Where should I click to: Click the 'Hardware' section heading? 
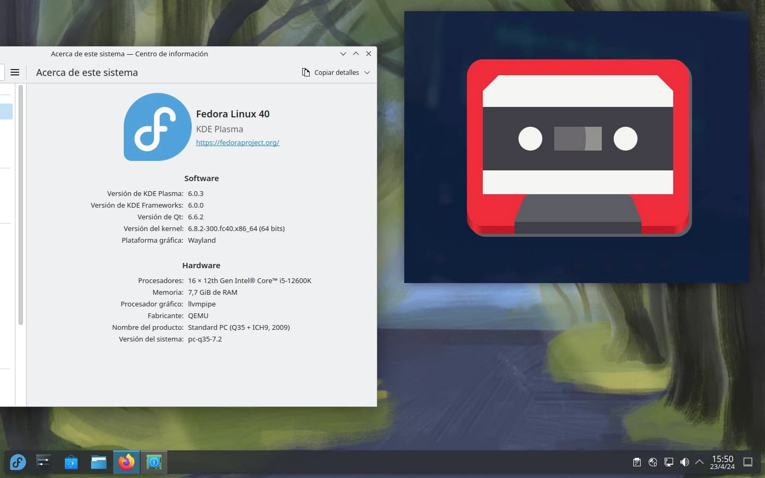click(x=201, y=266)
